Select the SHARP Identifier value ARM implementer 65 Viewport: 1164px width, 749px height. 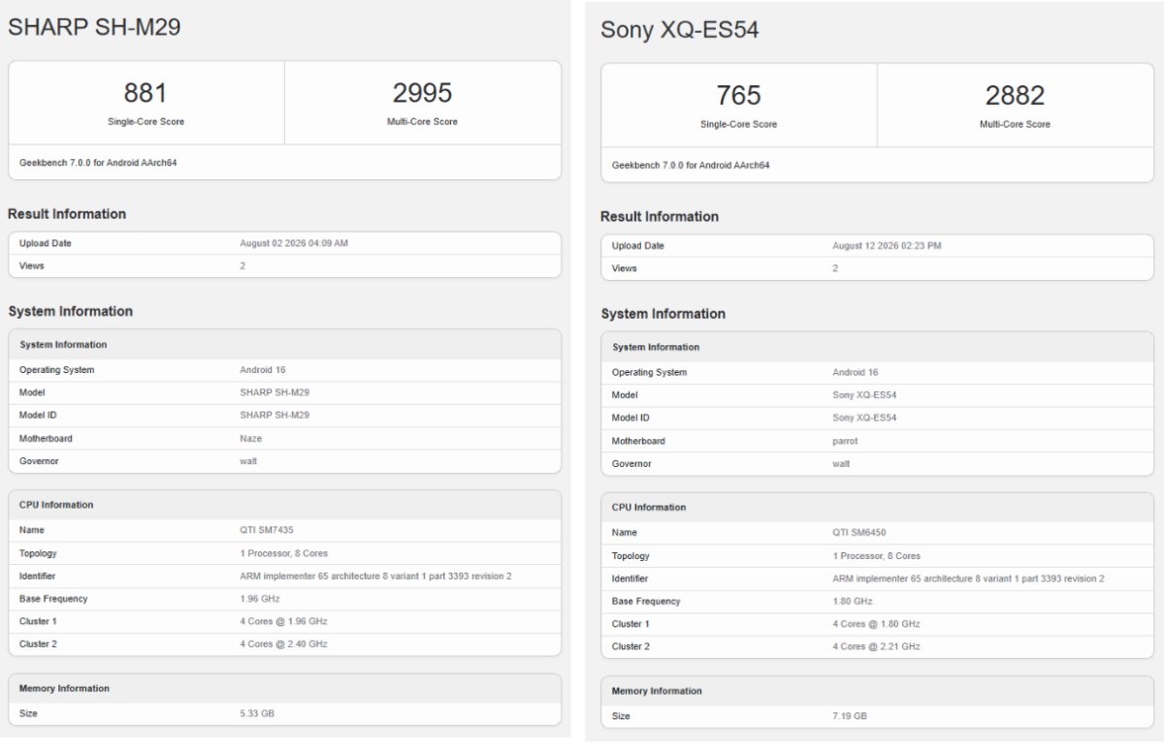[375, 576]
